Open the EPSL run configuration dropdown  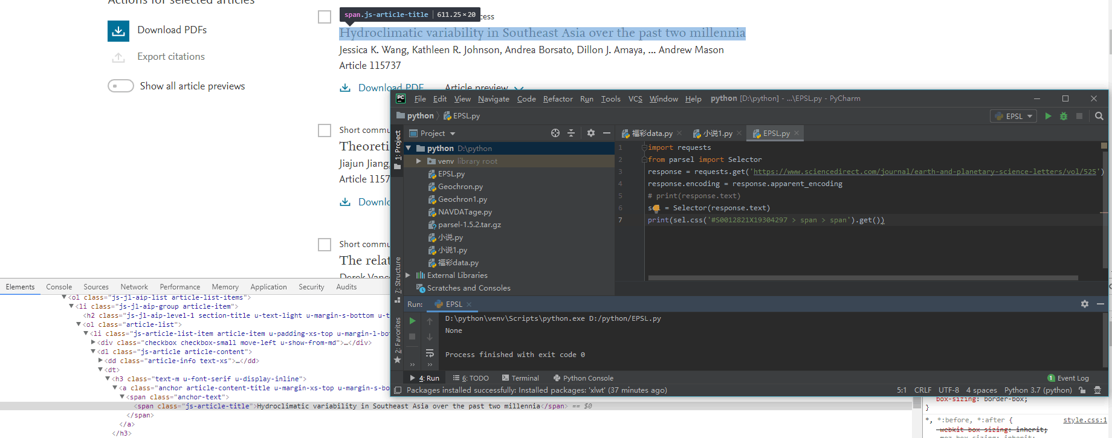tap(1013, 116)
